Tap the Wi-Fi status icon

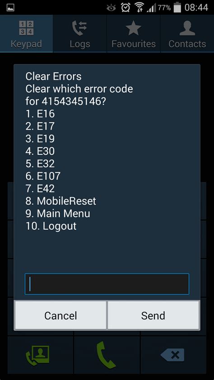click(x=139, y=8)
